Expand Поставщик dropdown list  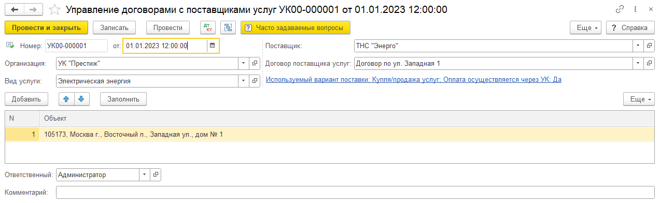(638, 46)
